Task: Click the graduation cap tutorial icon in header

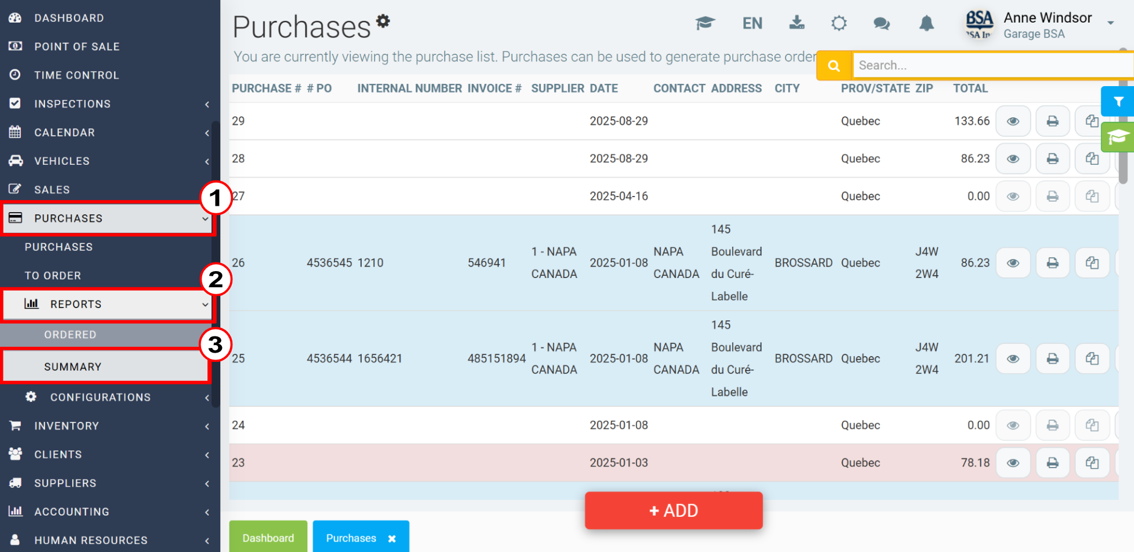Action: tap(705, 23)
